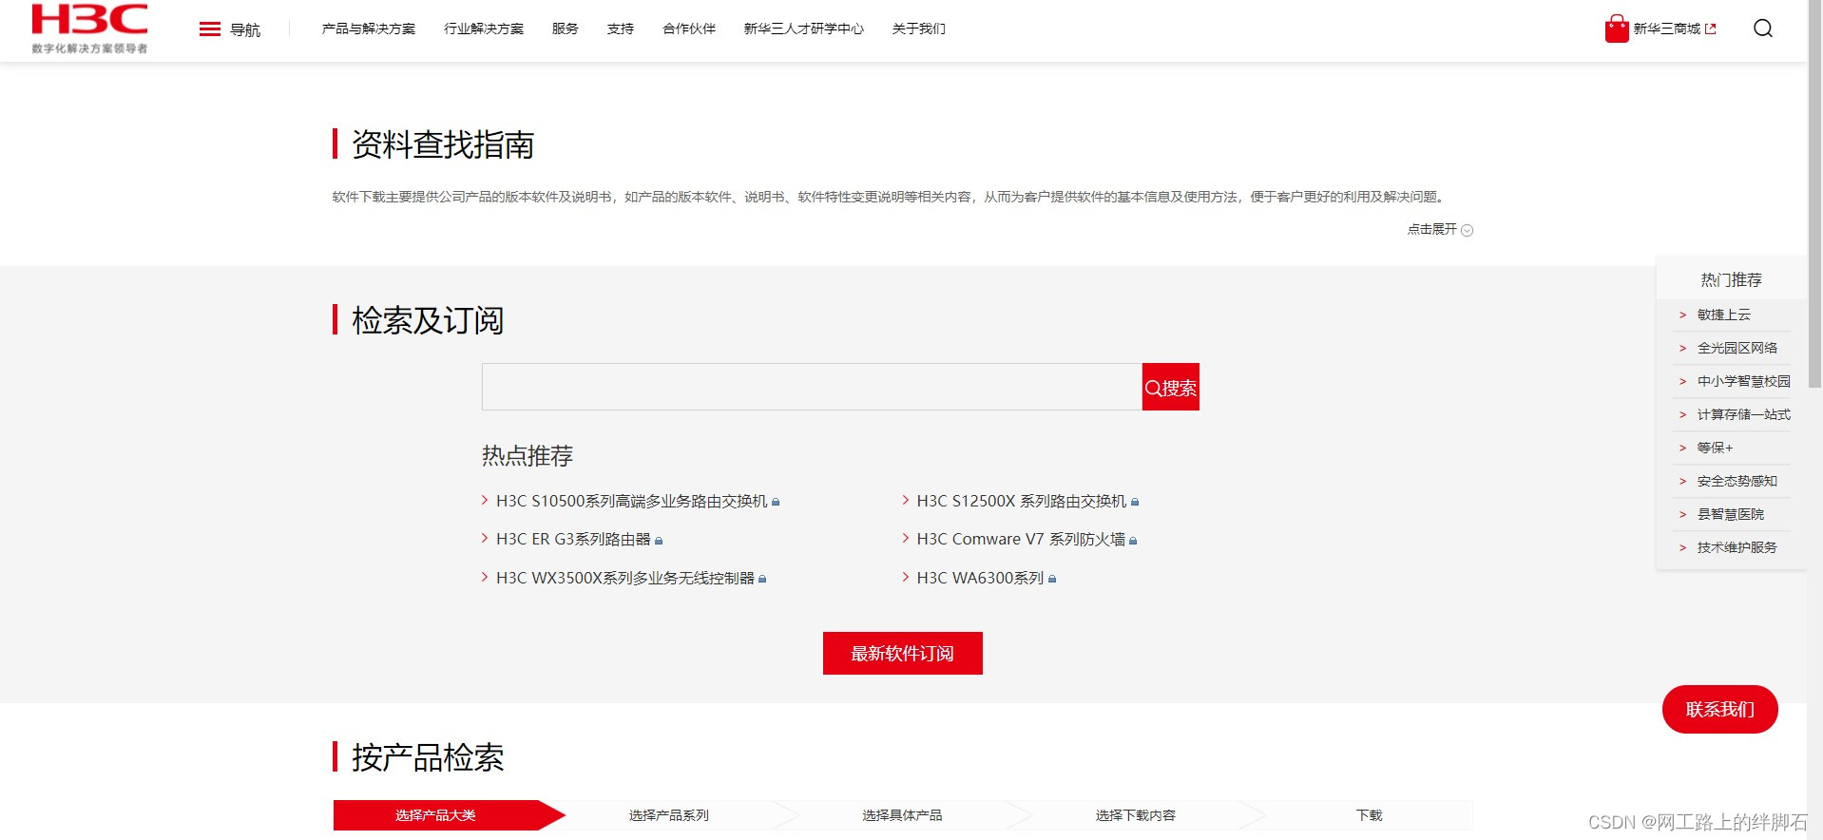
Task: Click the 按产品检索 heading
Action: tap(428, 757)
